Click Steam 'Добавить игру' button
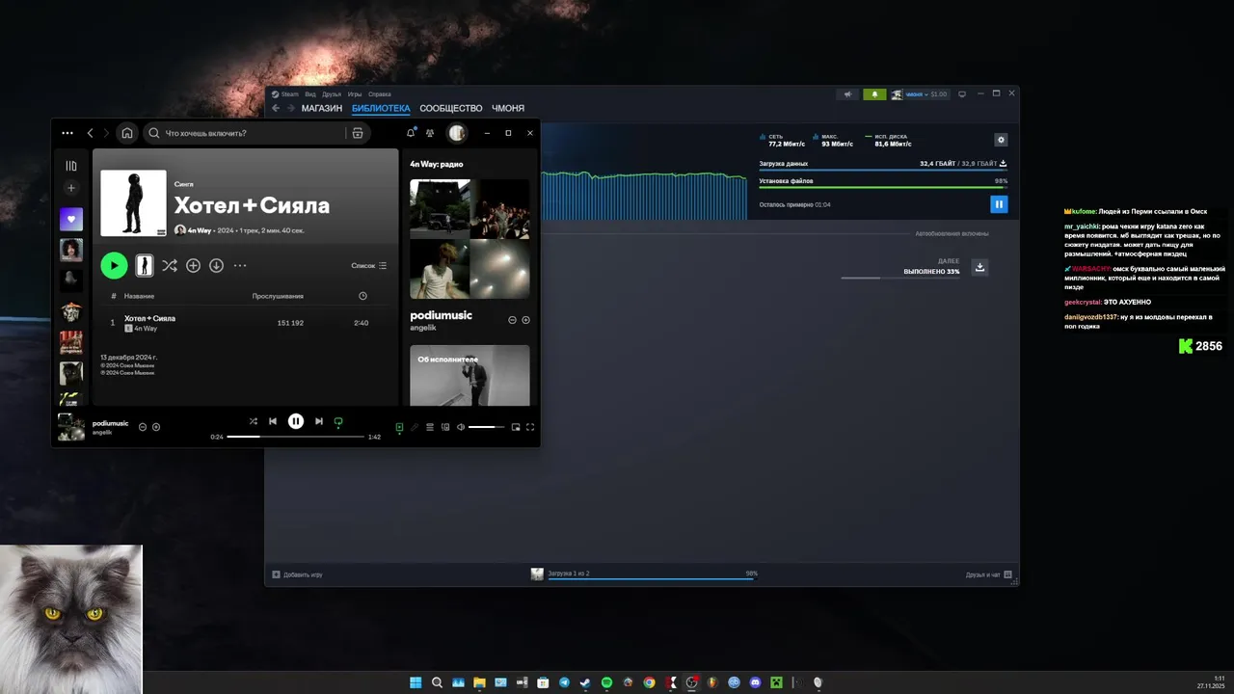Screen dimensions: 1234x694 pos(297,574)
